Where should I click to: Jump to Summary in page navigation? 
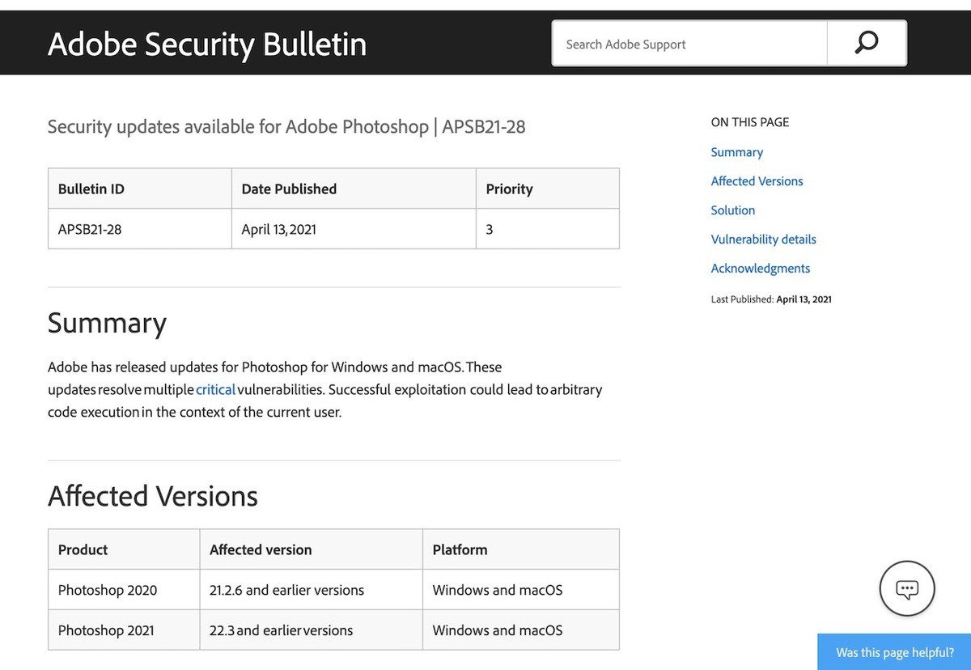[736, 152]
